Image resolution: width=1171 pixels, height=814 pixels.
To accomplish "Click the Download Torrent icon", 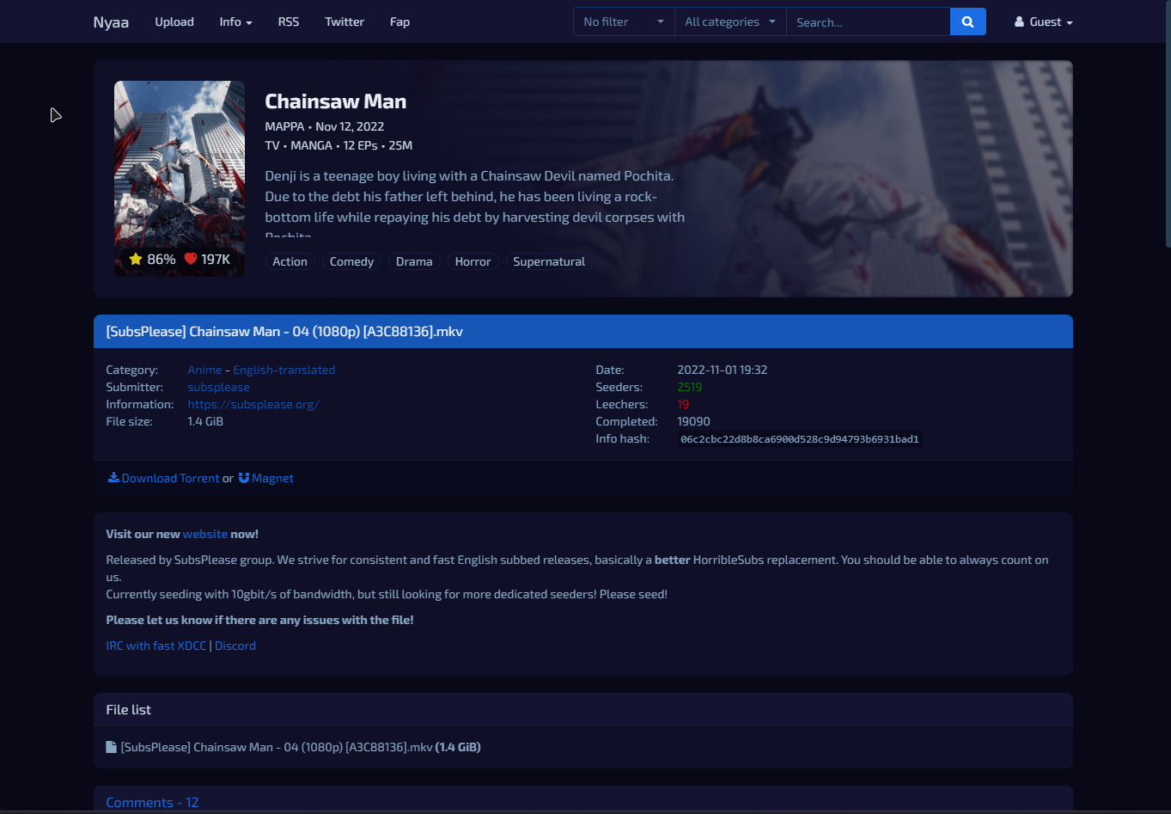I will 113,478.
